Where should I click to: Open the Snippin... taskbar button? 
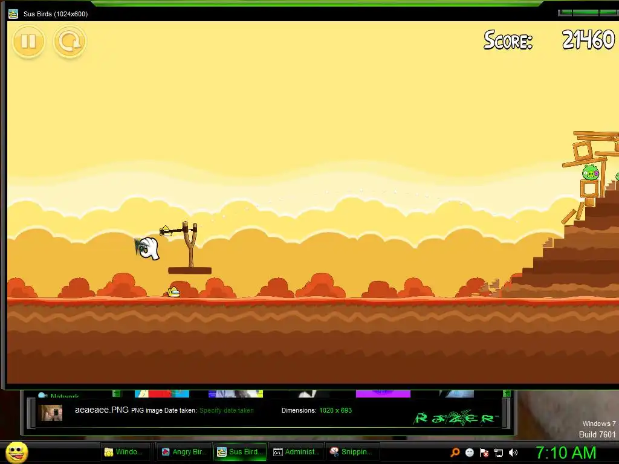click(352, 452)
